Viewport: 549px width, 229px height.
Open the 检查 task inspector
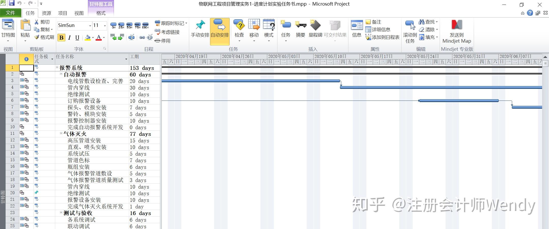239,29
